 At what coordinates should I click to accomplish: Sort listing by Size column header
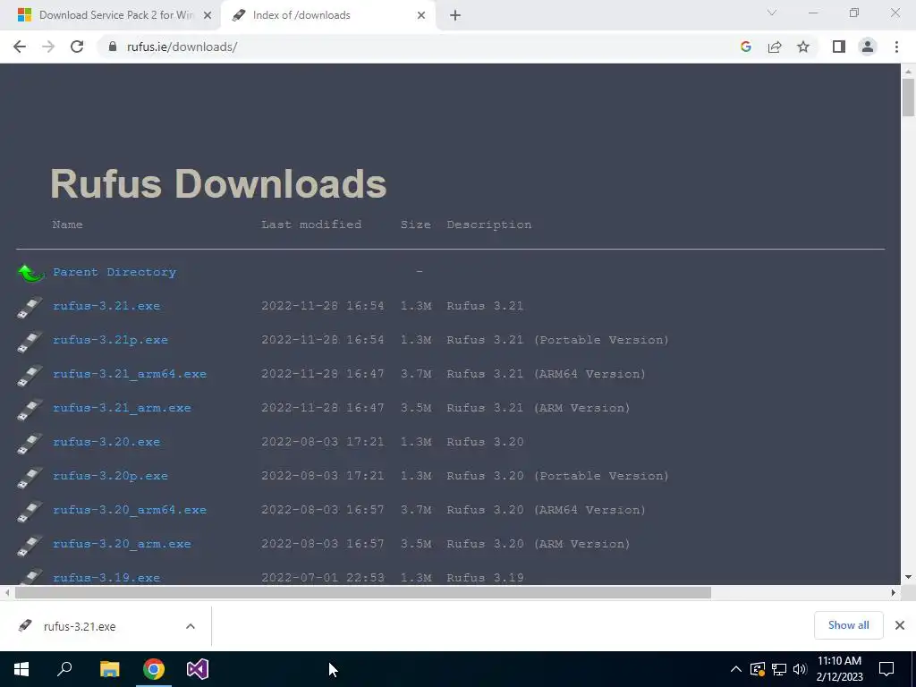coord(415,225)
